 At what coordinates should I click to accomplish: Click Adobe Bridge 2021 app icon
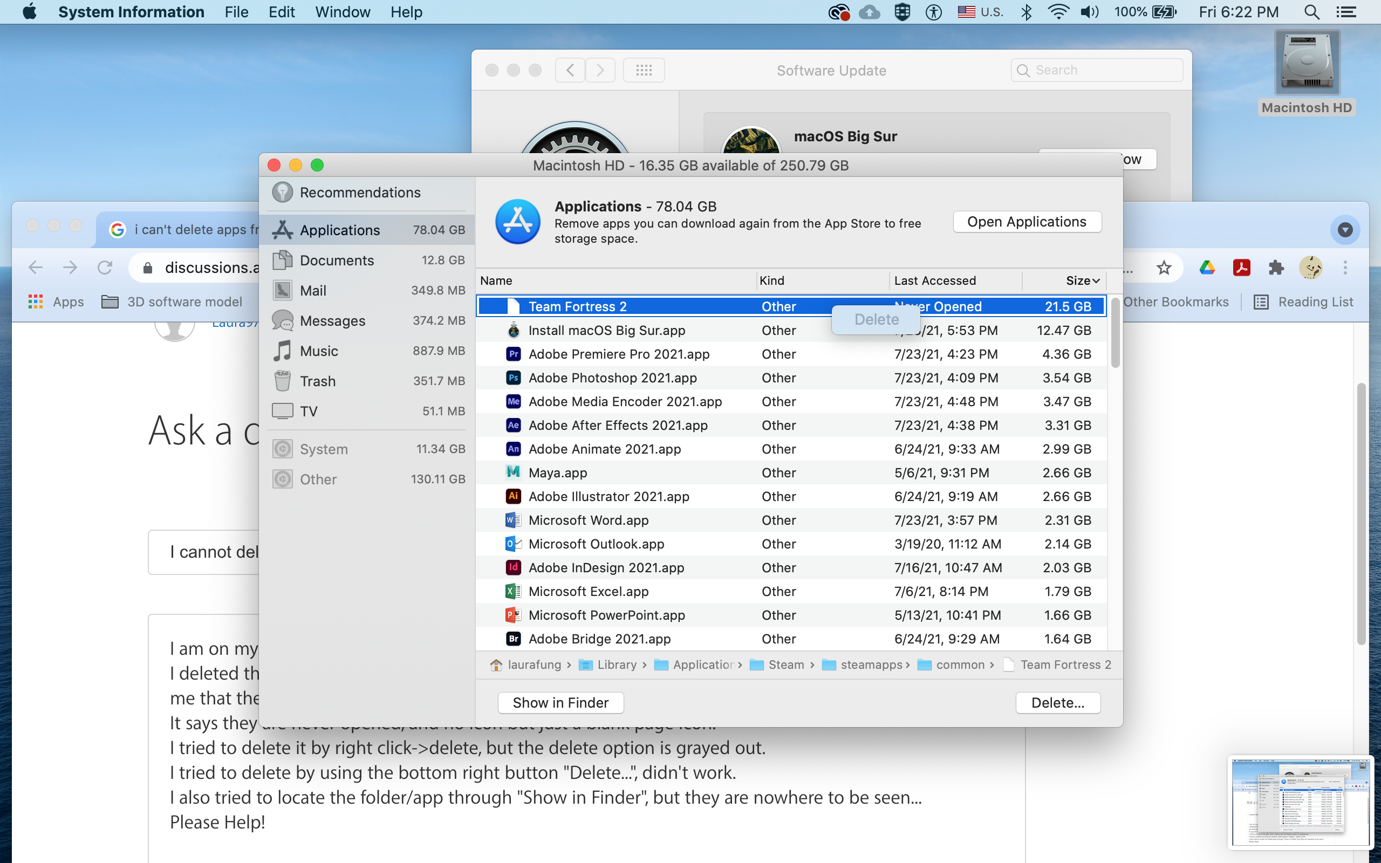pos(513,639)
